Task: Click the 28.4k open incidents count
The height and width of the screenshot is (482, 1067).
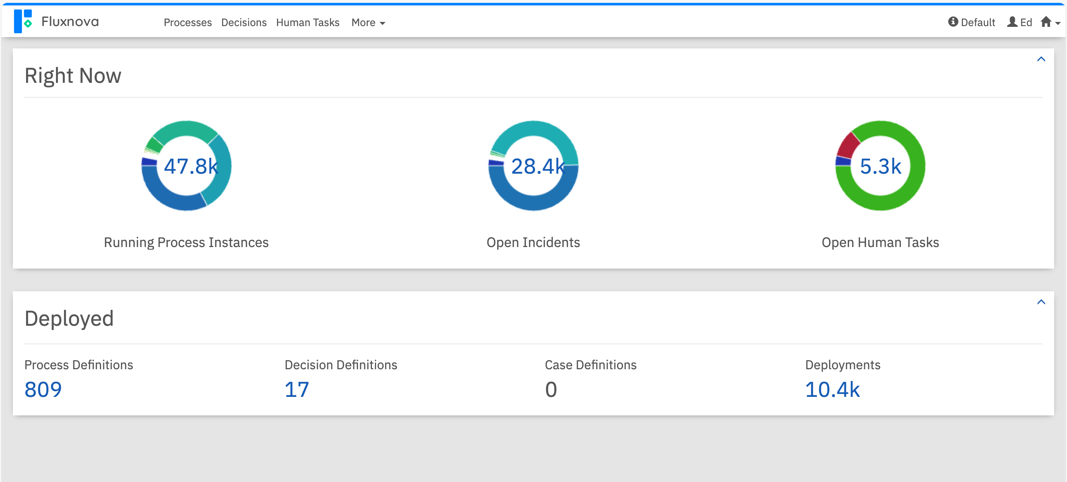Action: click(x=537, y=166)
